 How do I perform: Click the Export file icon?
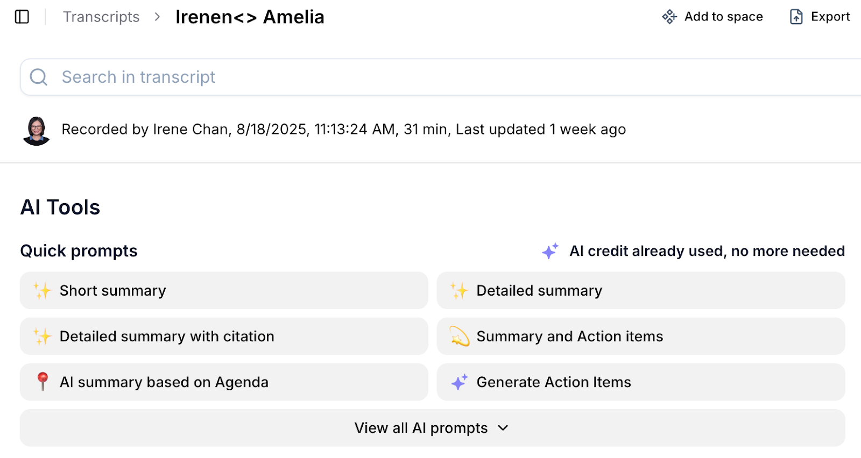(x=796, y=17)
